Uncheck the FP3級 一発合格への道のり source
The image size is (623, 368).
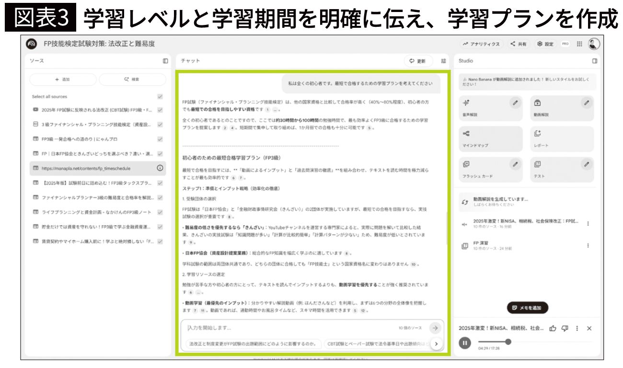[160, 139]
